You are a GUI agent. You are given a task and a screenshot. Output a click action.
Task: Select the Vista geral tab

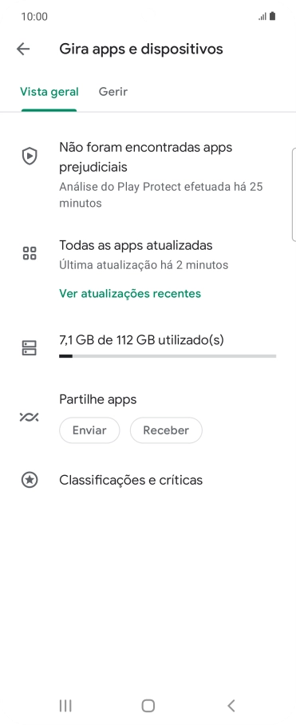click(49, 92)
